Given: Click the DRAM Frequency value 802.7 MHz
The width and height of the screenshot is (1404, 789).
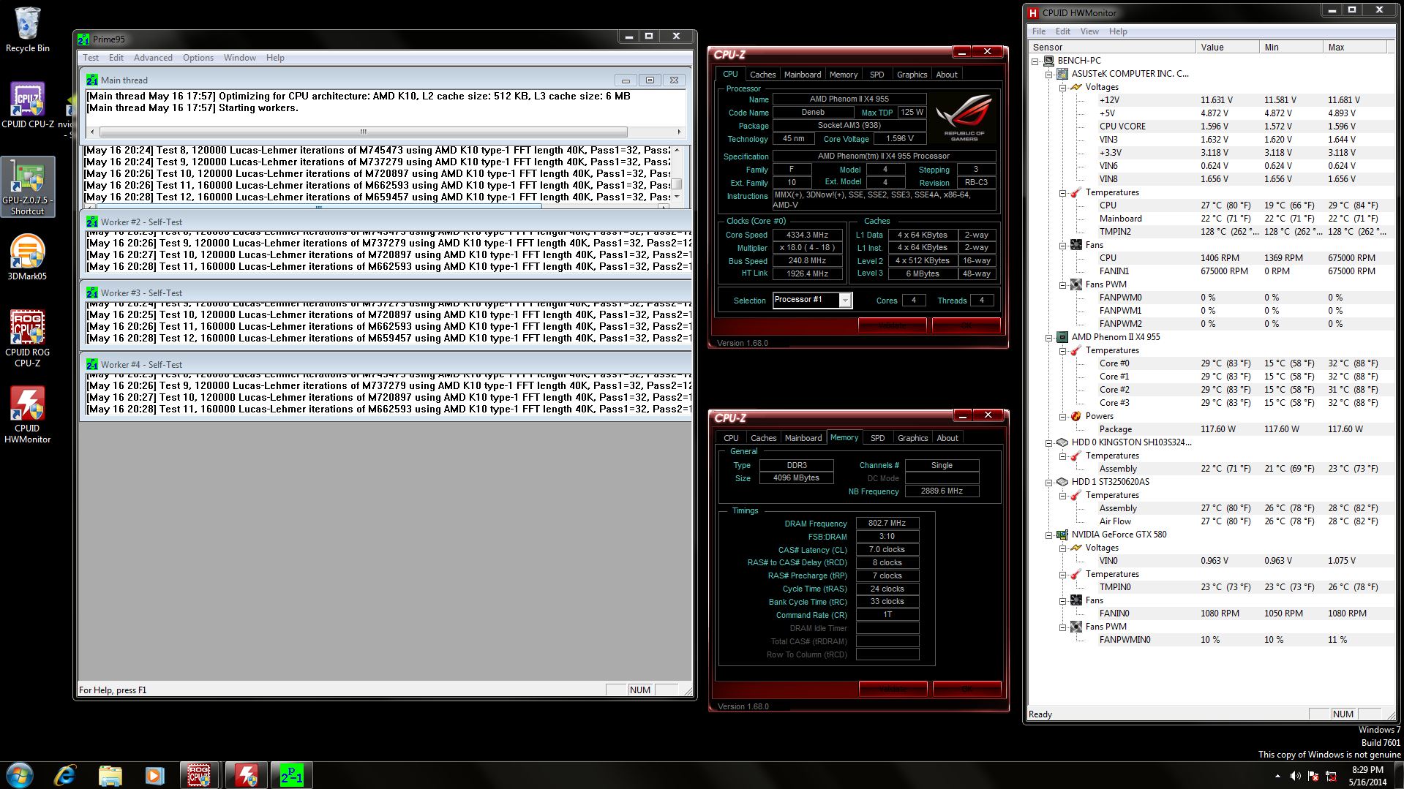Looking at the screenshot, I should tap(887, 524).
